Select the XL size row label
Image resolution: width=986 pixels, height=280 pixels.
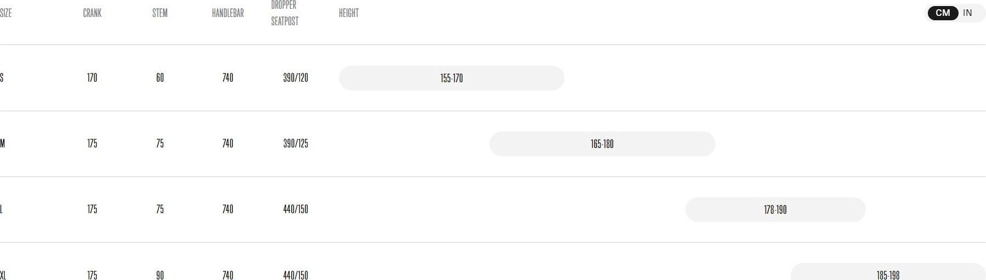[x=3, y=275]
